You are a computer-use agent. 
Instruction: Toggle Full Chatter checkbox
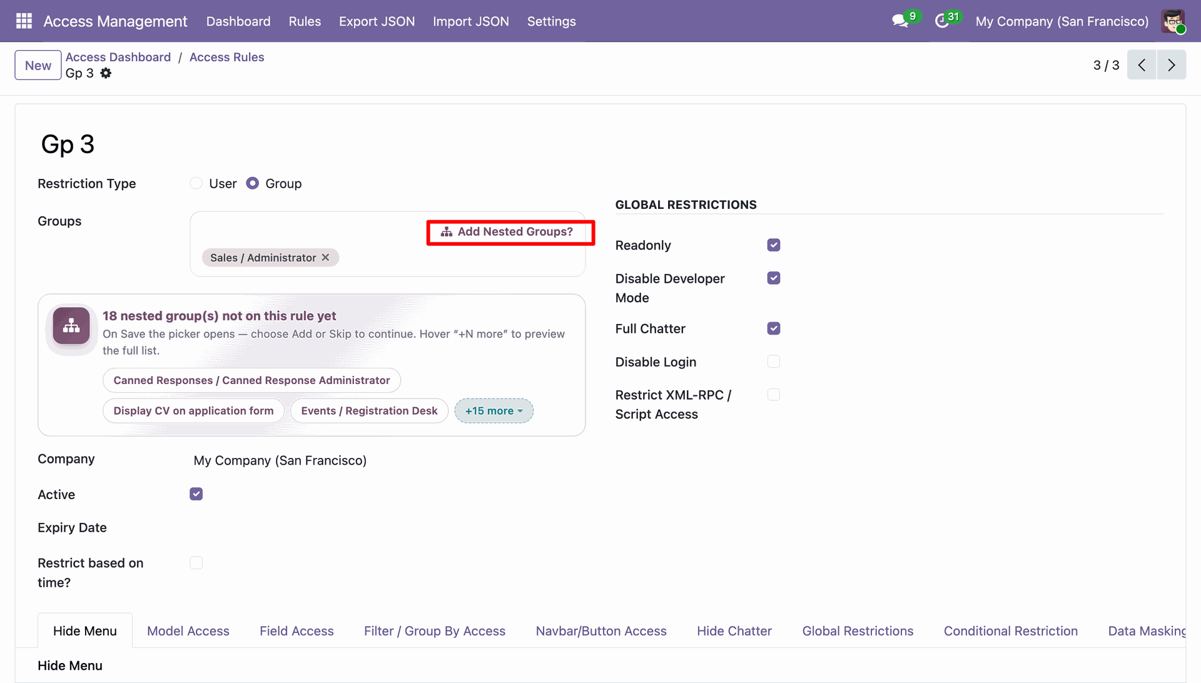(x=774, y=328)
